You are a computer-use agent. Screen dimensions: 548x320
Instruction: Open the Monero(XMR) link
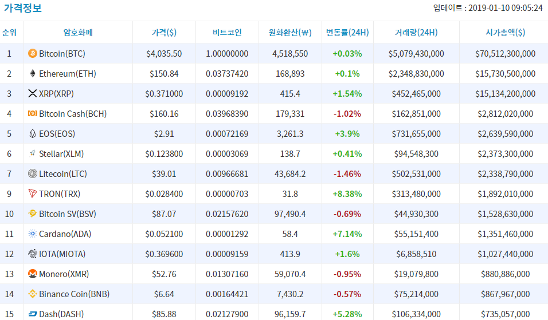(64, 274)
